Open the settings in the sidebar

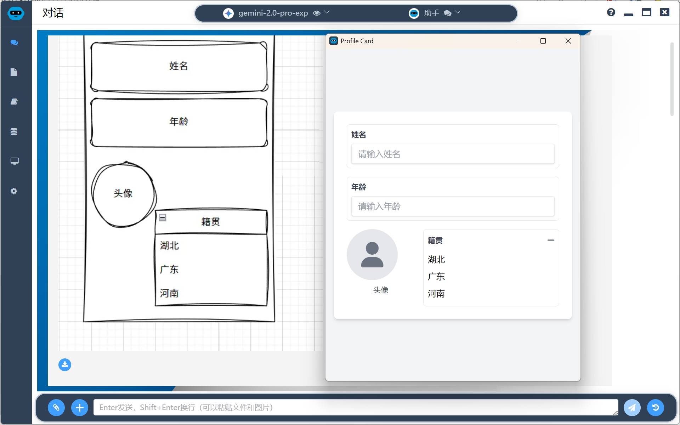[14, 191]
